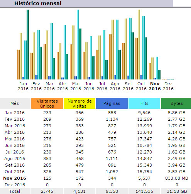Screen dimensions: 191x194
Task: Click Mai 2016 visits value '423'
Action: (x=79, y=139)
